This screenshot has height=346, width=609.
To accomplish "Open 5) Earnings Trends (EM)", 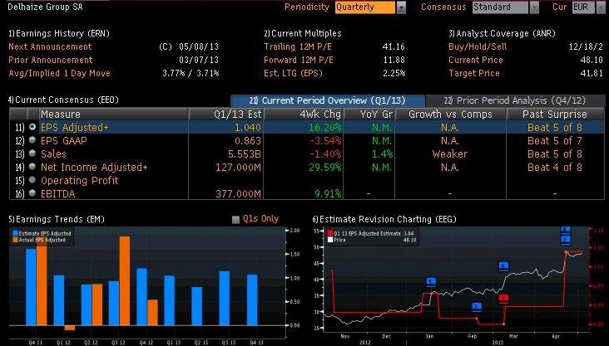I will 57,219.
